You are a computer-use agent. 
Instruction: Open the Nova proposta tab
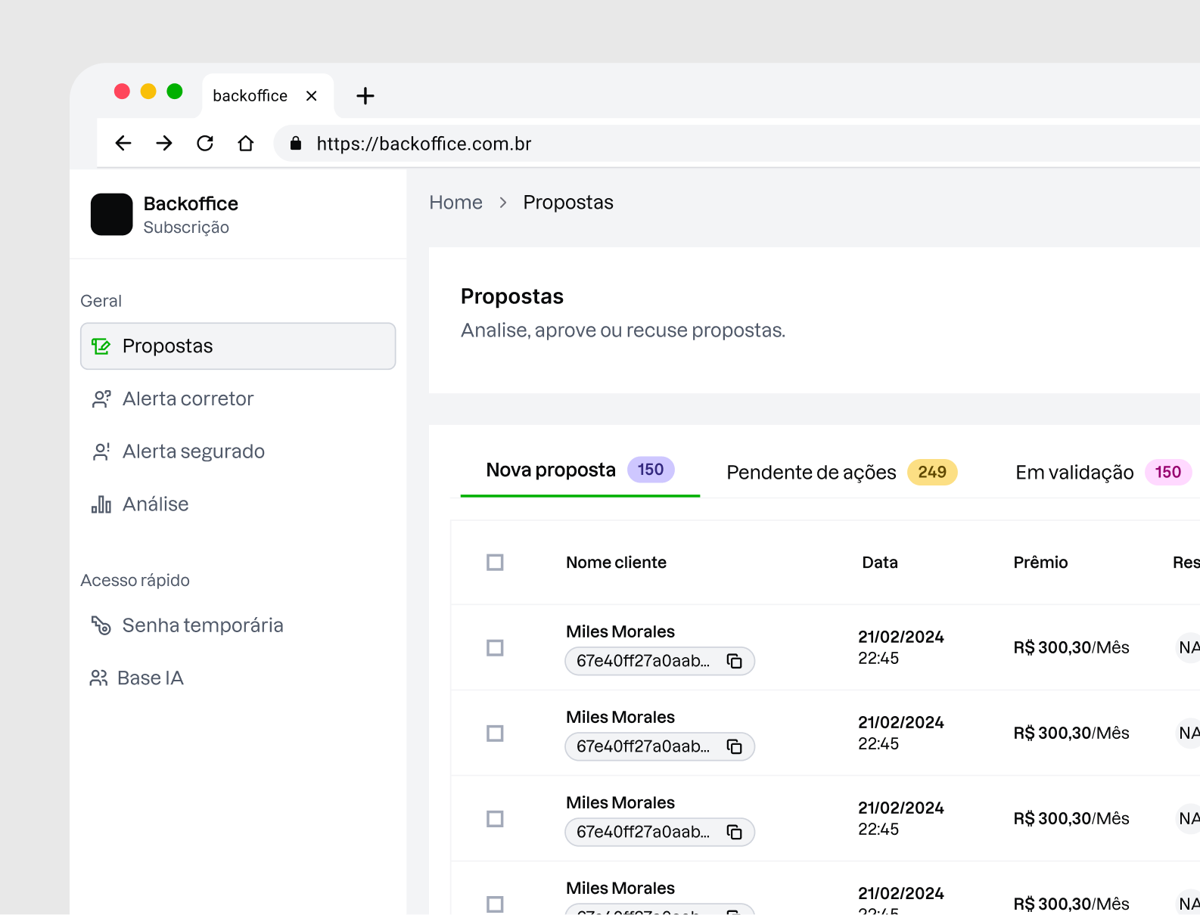pos(580,470)
